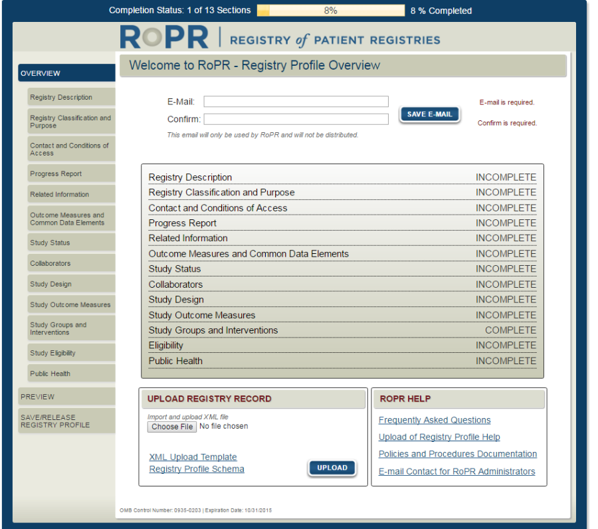Click the RoPR Help heading
The width and height of the screenshot is (598, 529).
coord(405,399)
